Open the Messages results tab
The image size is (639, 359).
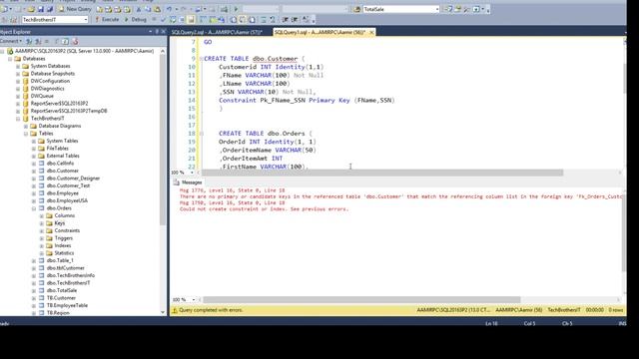point(188,182)
